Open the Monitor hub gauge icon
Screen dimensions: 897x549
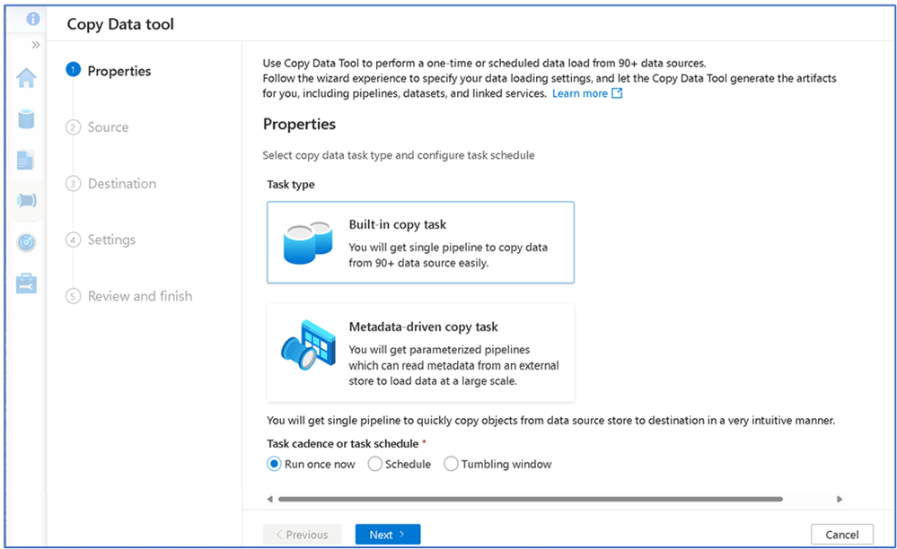[26, 242]
